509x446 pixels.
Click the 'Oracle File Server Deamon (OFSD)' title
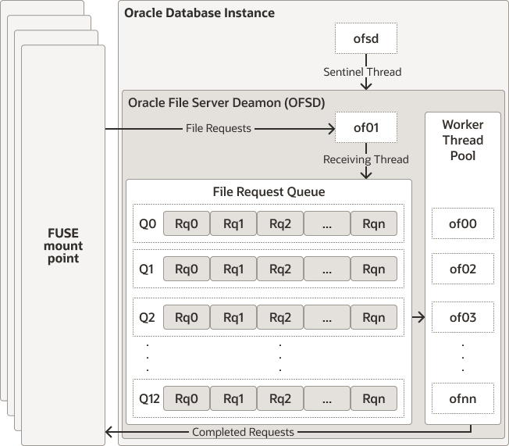[x=226, y=102]
